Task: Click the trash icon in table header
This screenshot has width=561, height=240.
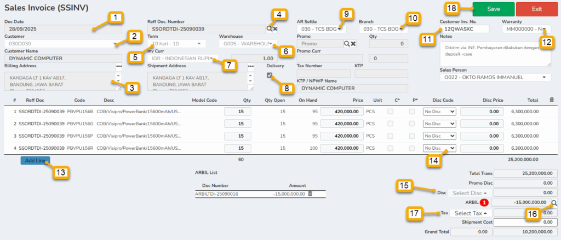Action: point(552,100)
